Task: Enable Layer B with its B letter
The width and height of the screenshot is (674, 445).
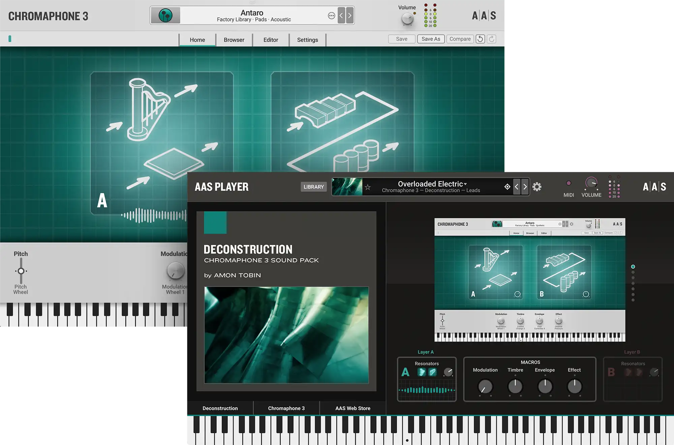Action: (x=611, y=372)
